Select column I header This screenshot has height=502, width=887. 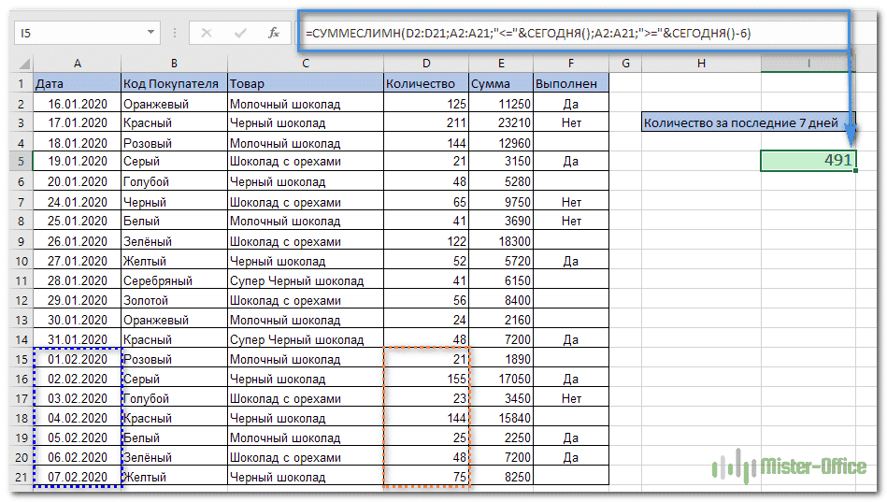pyautogui.click(x=808, y=63)
